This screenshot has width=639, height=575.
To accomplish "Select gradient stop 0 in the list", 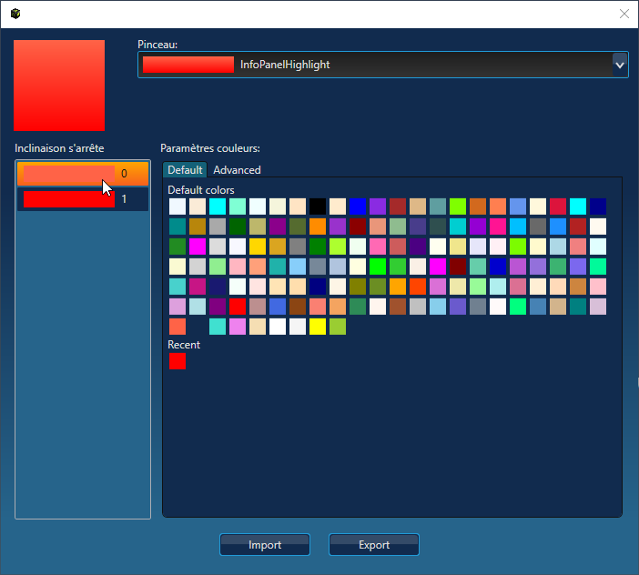I will (x=83, y=174).
